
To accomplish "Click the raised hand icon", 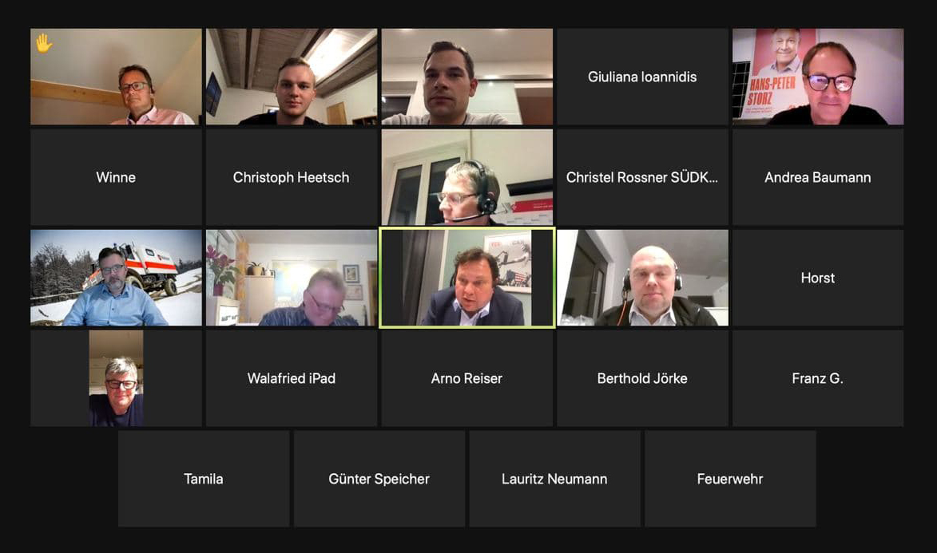I will tap(44, 43).
